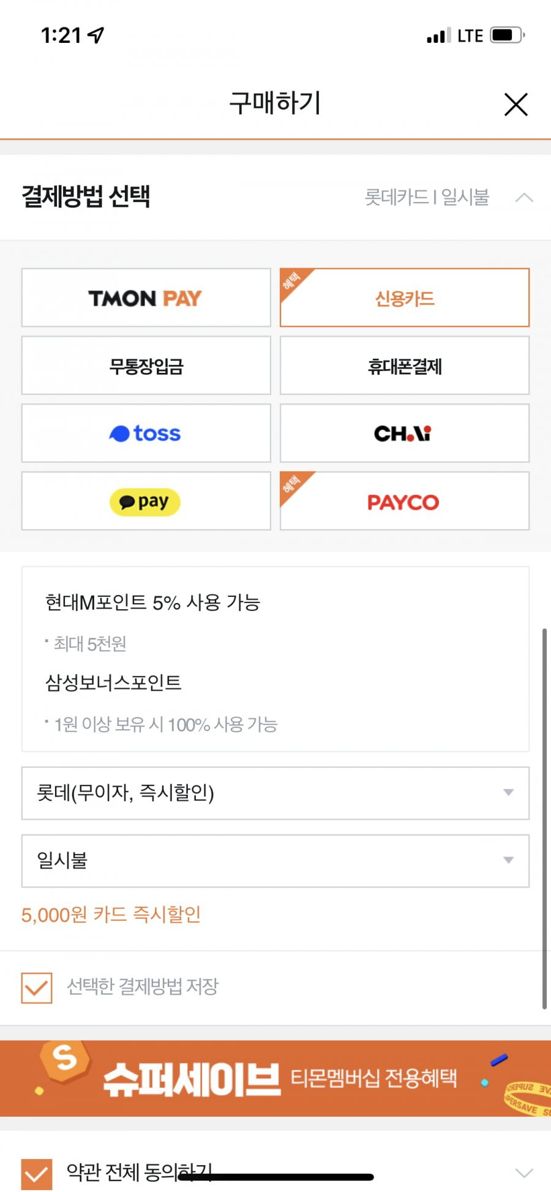Tap the 혜택 badge on 신용카드
551x1192 pixels.
(x=293, y=281)
